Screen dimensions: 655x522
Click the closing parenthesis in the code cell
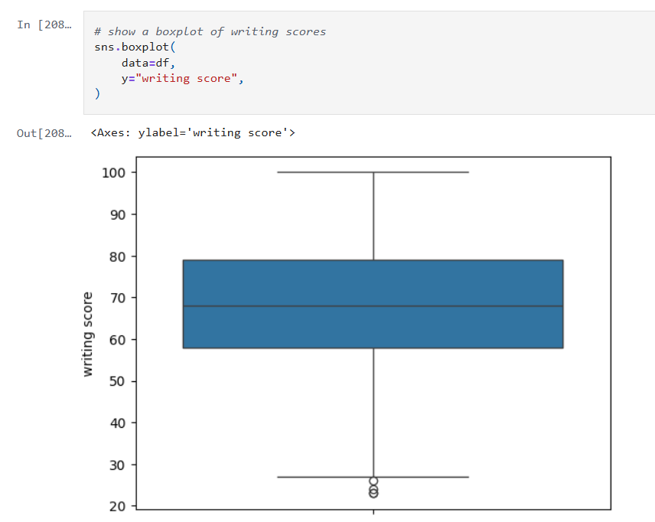click(97, 94)
